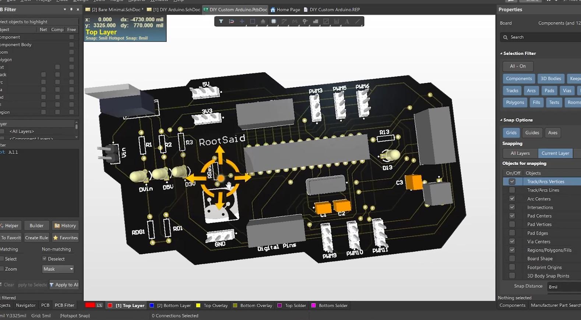Screen dimensions: 581x320
Task: Click the place via icon
Action: click(x=305, y=21)
